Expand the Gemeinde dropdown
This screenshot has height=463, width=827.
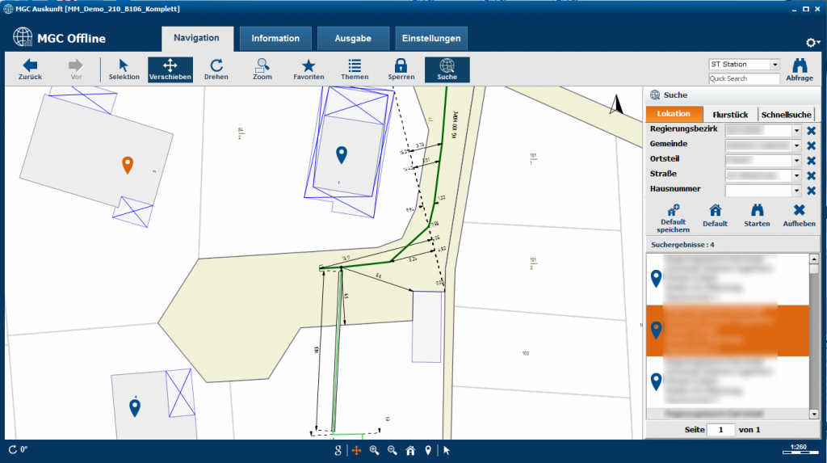(x=796, y=145)
